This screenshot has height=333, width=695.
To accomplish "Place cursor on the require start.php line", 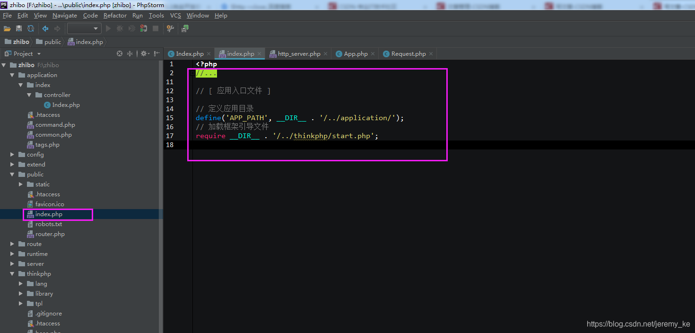I will coord(287,136).
